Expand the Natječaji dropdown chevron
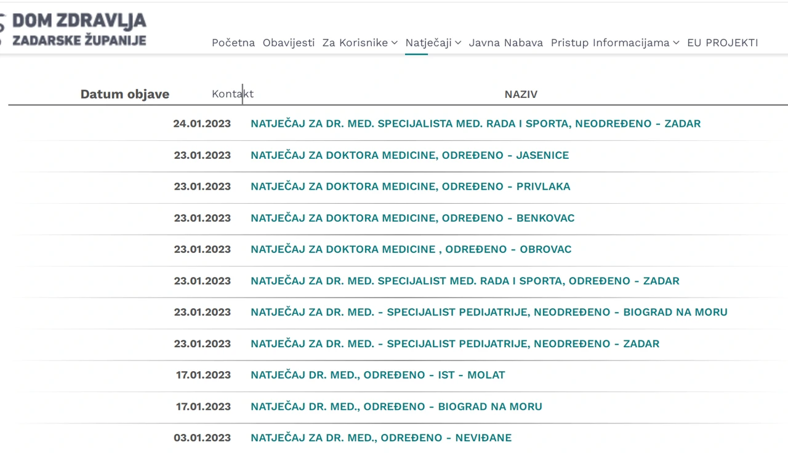Screen dimensions: 788x453 tap(458, 43)
